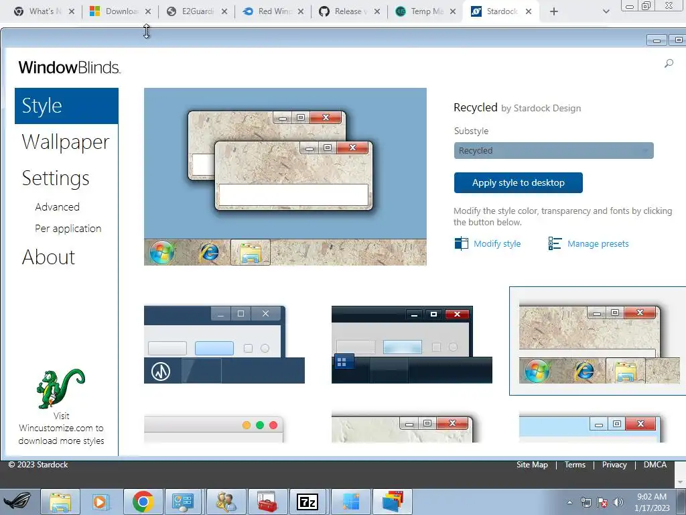Open Advanced settings
The image size is (686, 515).
coord(58,207)
